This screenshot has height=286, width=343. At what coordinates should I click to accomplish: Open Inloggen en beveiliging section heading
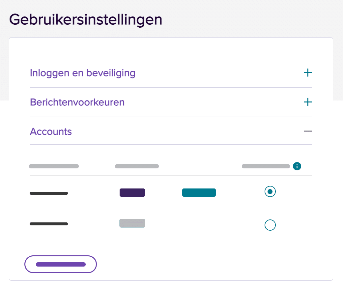click(x=83, y=73)
